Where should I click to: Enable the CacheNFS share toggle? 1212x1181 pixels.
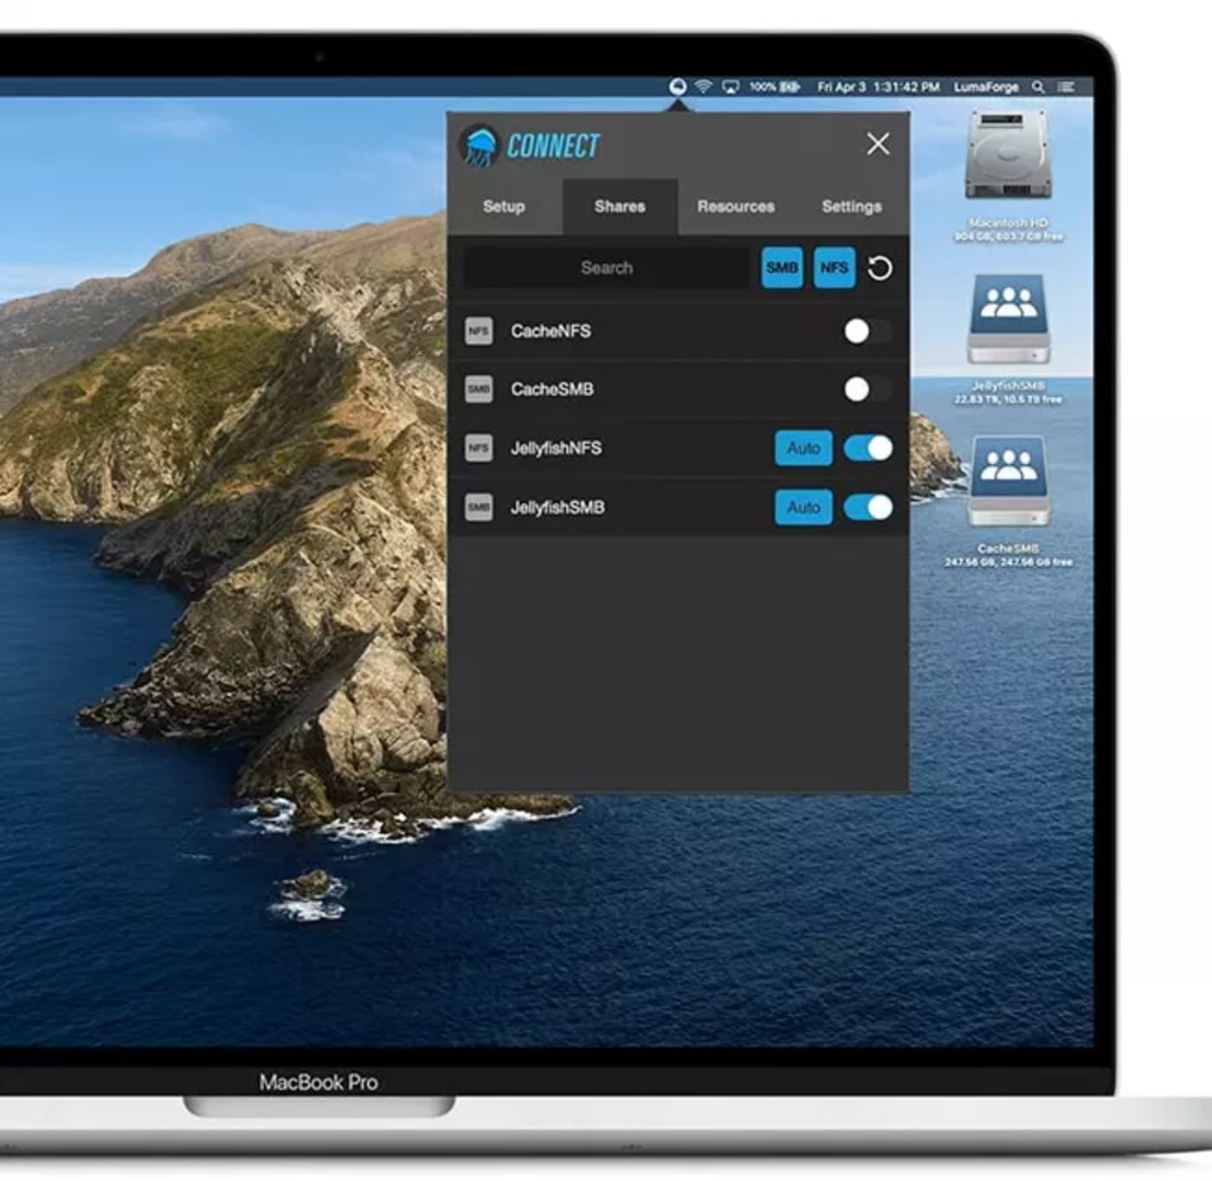point(867,331)
